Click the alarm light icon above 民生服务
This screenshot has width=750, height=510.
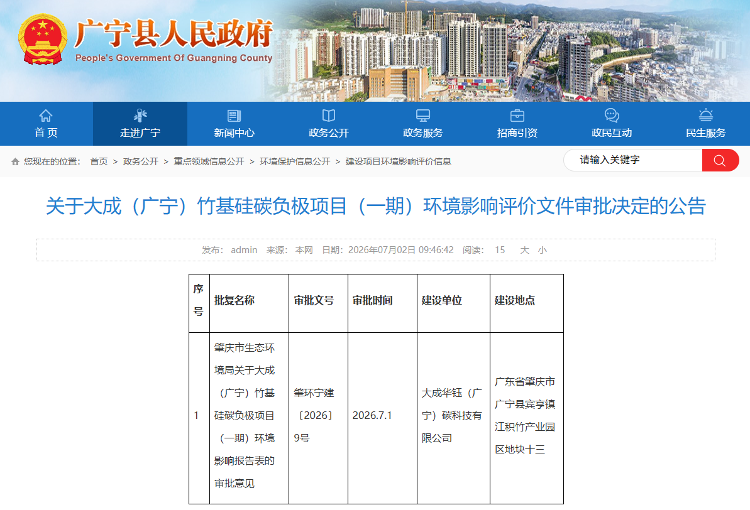[706, 116]
